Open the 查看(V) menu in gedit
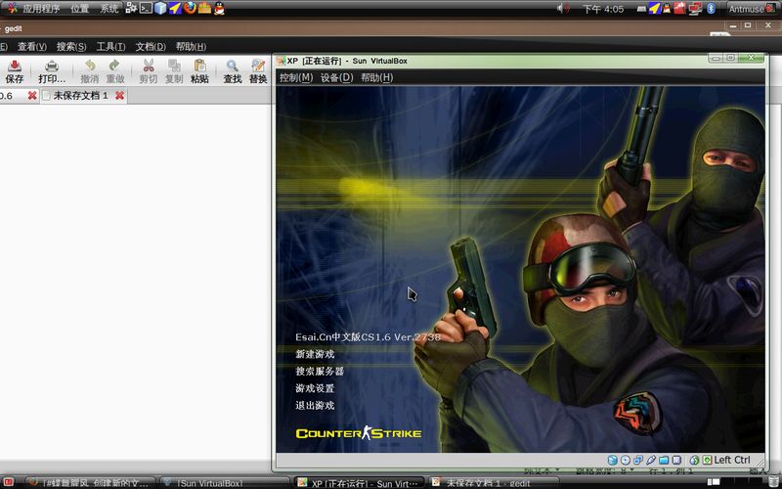Viewport: 782px width, 489px height. [x=32, y=46]
